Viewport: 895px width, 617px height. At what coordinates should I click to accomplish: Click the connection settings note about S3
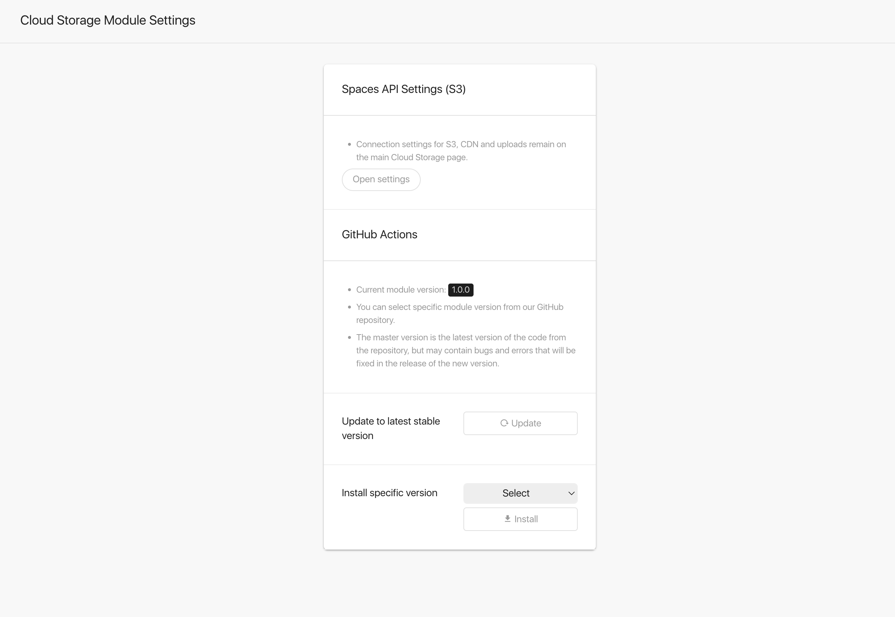[x=461, y=150]
